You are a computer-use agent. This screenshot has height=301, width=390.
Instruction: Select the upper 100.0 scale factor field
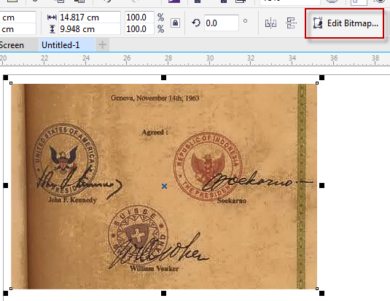coord(139,17)
